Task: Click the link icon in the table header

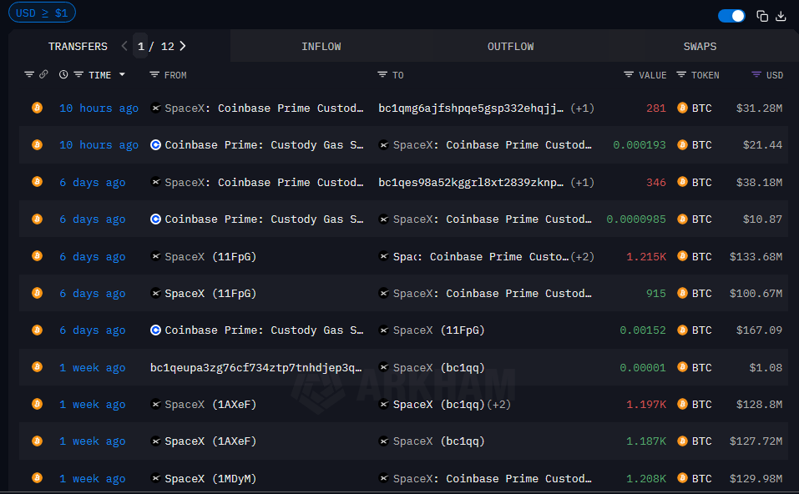Action: click(43, 75)
